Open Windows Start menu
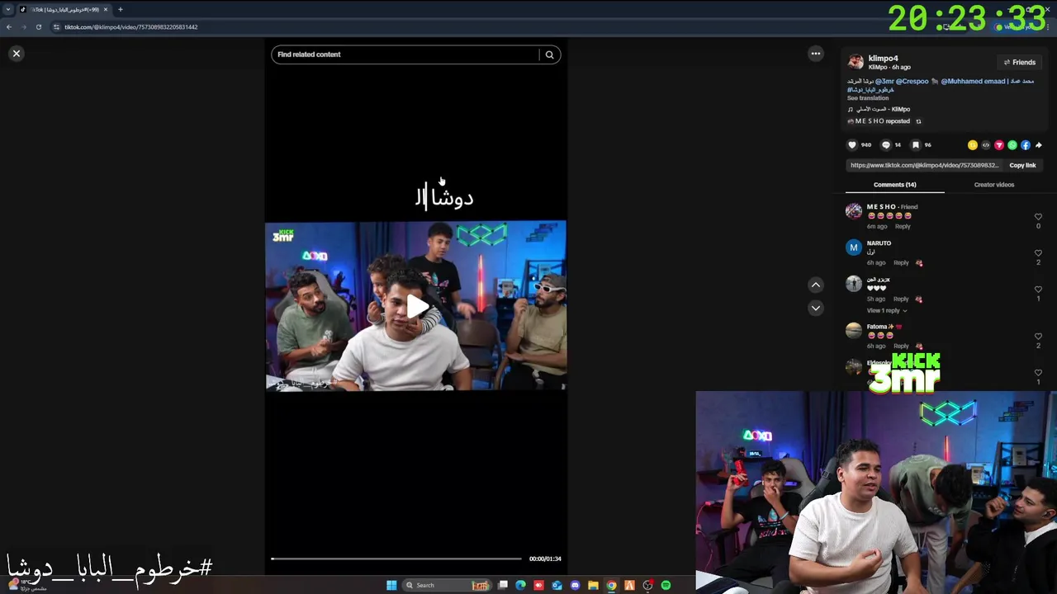The width and height of the screenshot is (1057, 594). (x=391, y=585)
